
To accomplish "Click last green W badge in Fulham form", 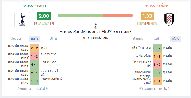I will tap(155, 23).
